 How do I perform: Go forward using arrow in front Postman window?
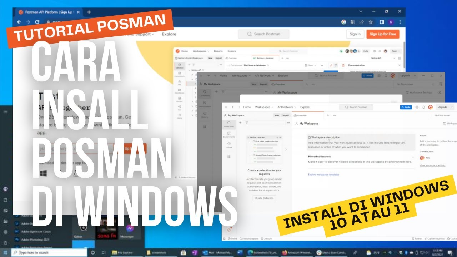238,107
